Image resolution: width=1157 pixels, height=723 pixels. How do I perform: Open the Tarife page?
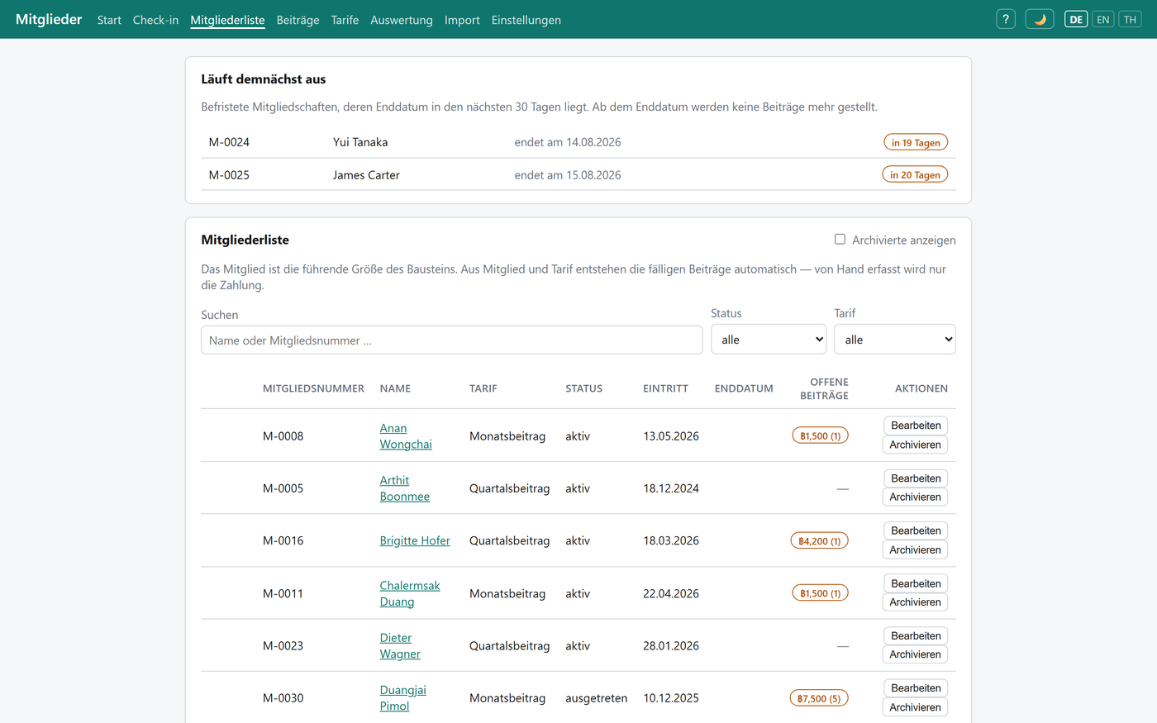pos(345,20)
